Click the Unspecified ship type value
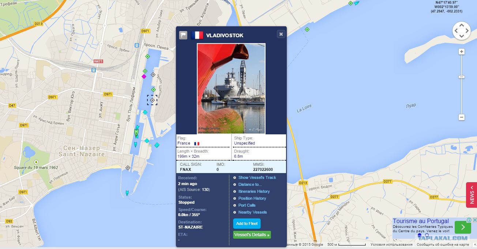The height and width of the screenshot is (249, 477). coord(244,143)
